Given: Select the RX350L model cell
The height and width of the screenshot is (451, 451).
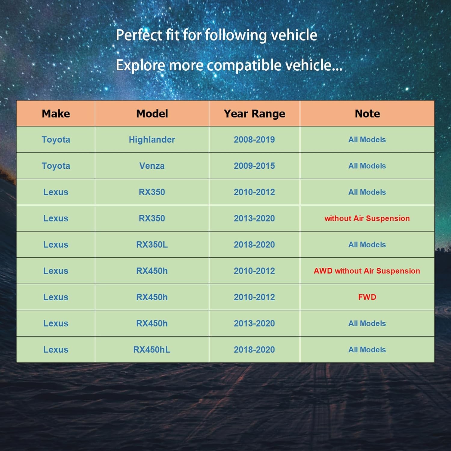Looking at the screenshot, I should [x=152, y=244].
